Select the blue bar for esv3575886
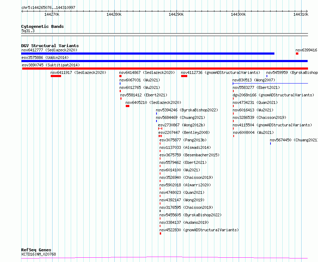The width and height of the screenshot is (318, 262). pos(164,61)
